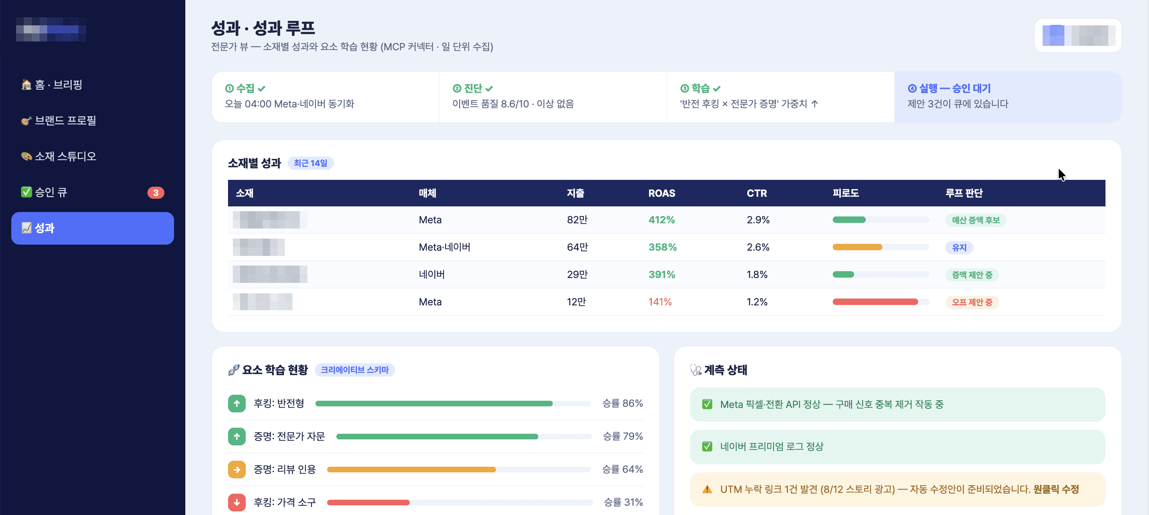Click the ROAS column header
1149x515 pixels.
[662, 194]
